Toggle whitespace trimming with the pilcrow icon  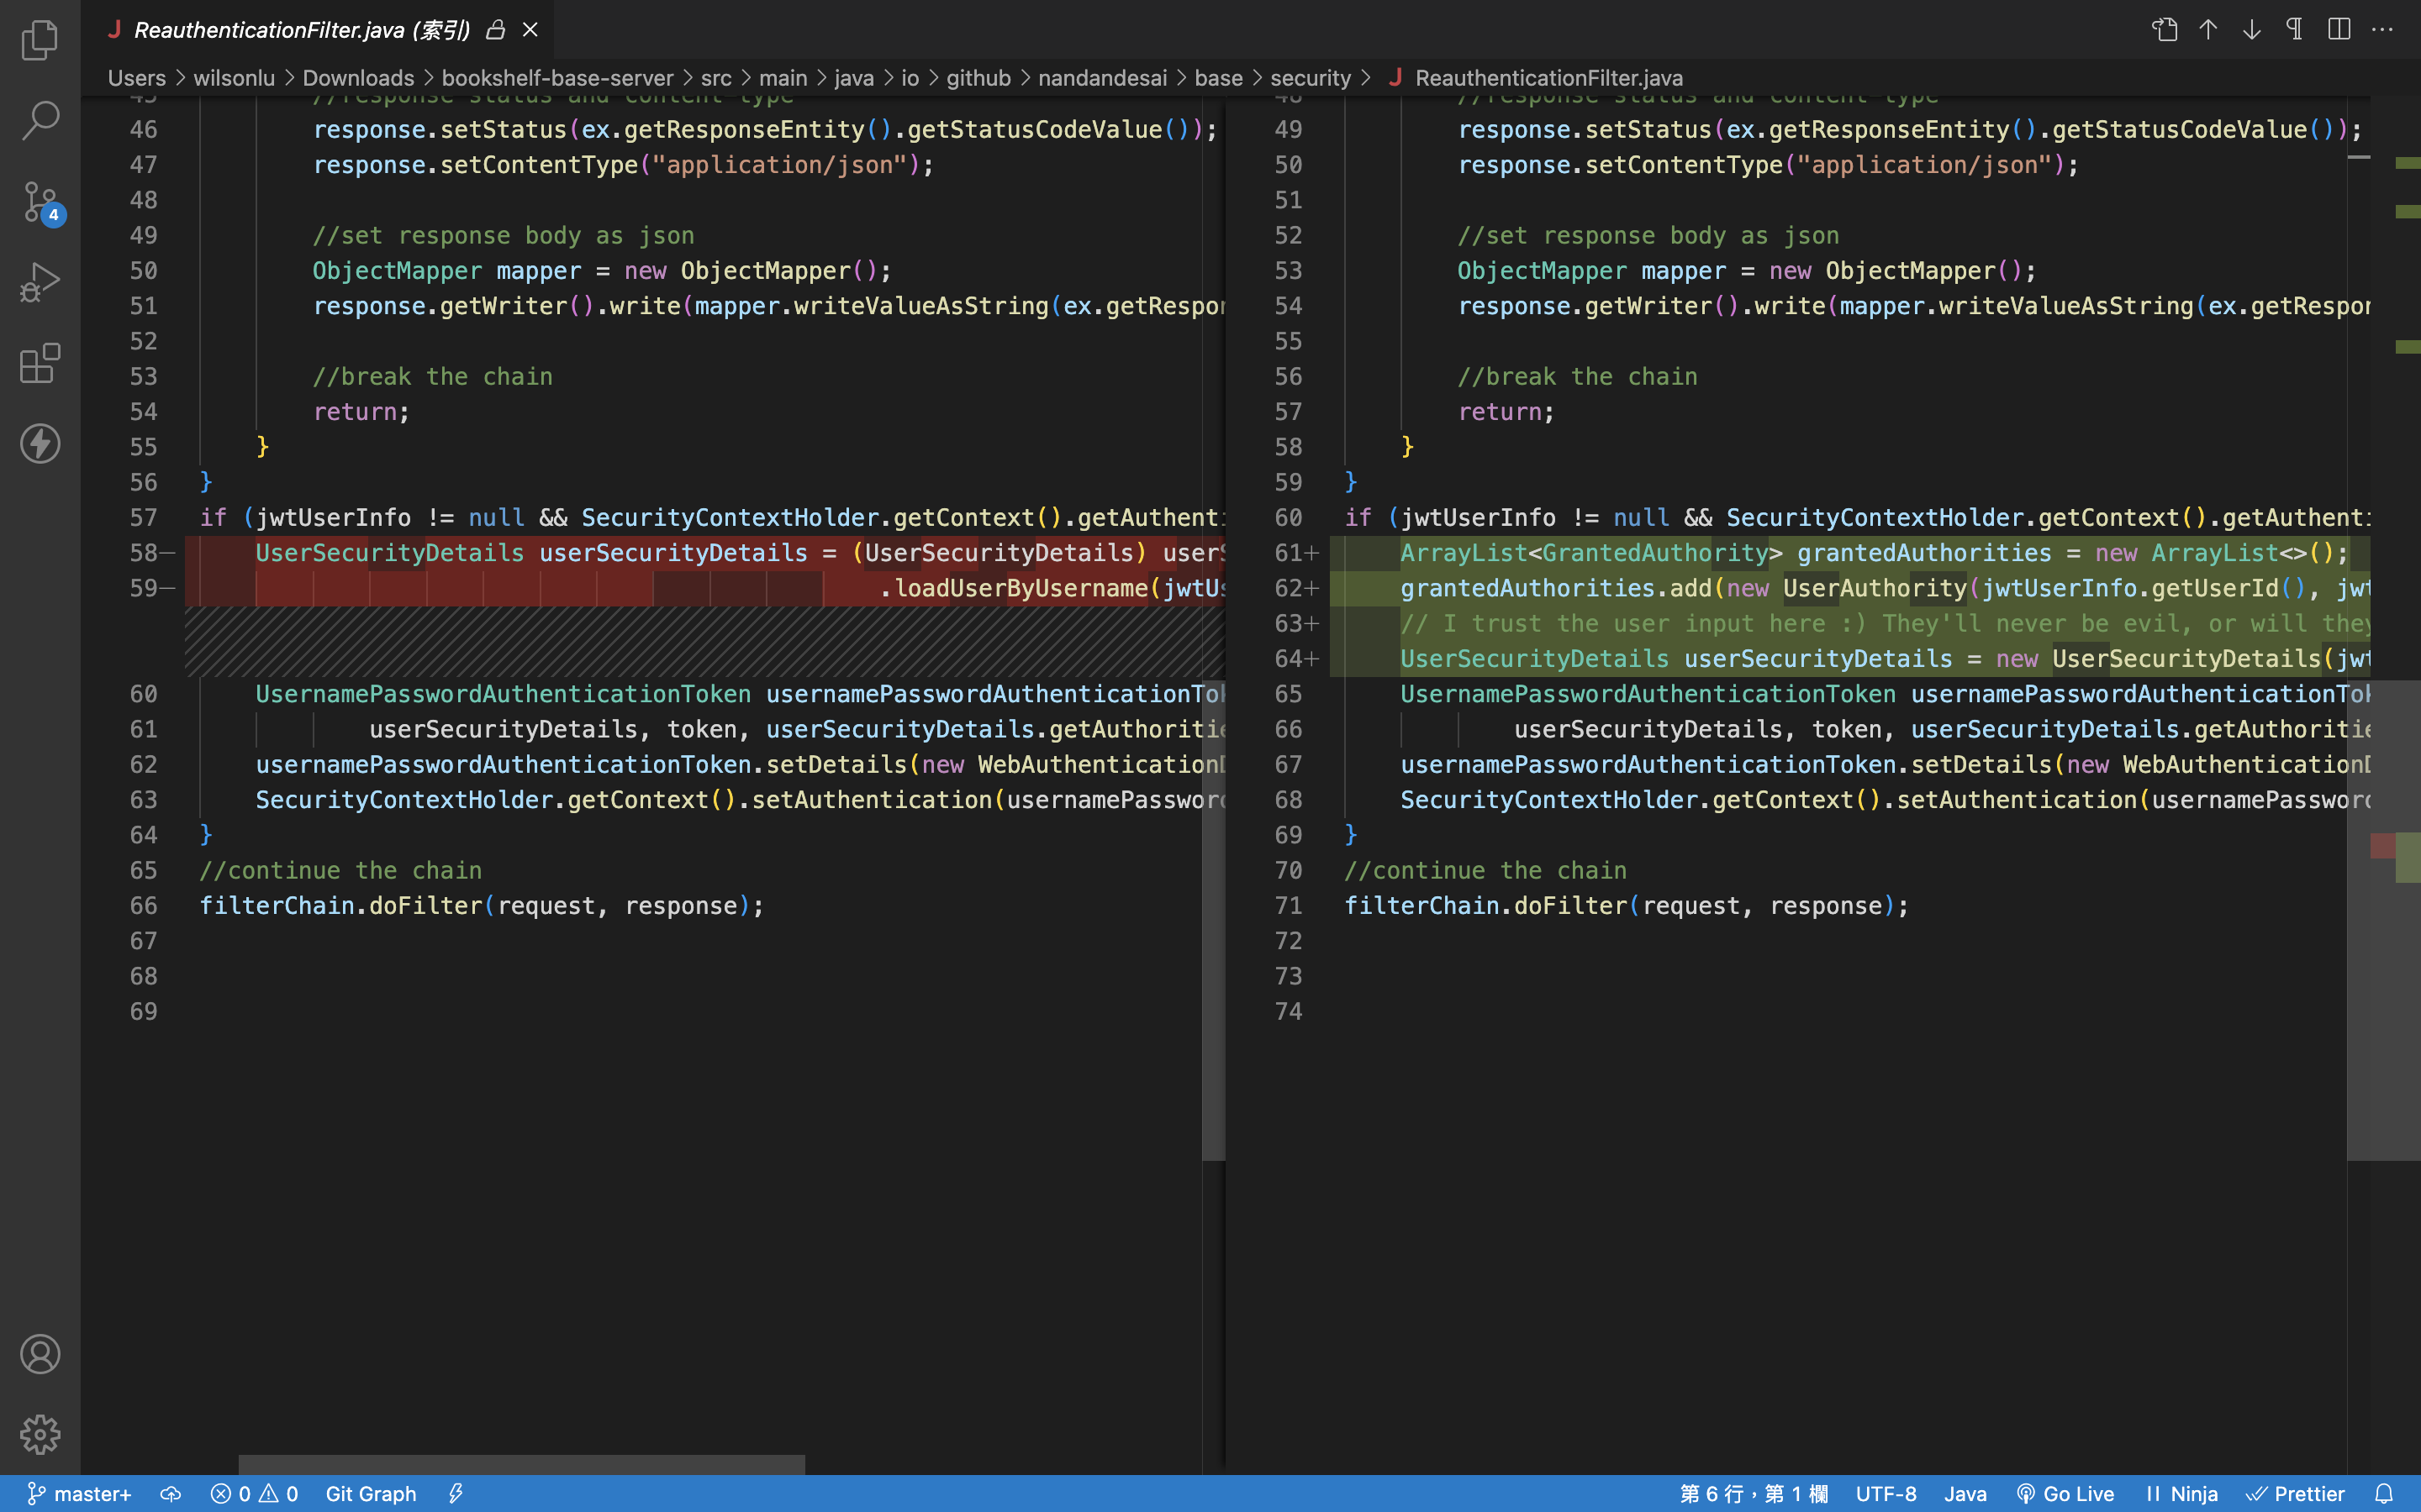[2295, 30]
